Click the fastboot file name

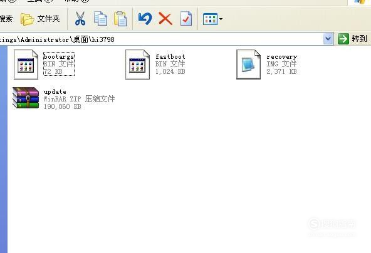170,57
